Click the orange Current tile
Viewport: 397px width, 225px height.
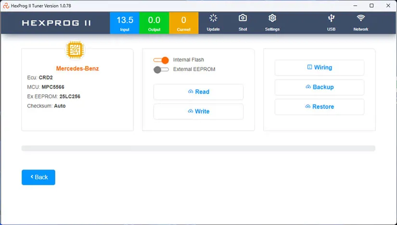183,23
